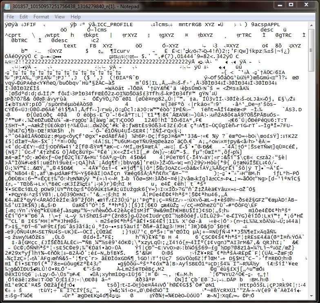Open the Help menu
Screen dimensions: 320x303
click(76, 17)
